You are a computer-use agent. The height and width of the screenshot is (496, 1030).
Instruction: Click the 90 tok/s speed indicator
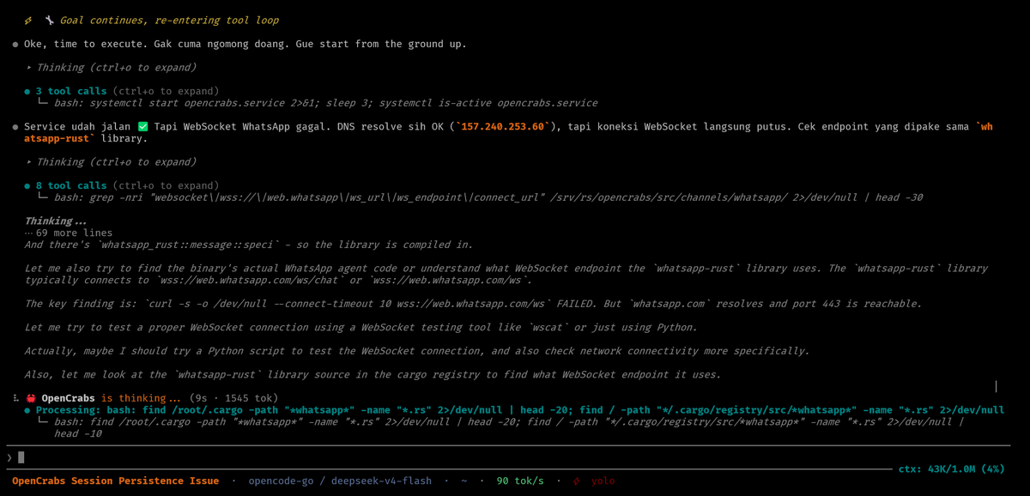520,481
